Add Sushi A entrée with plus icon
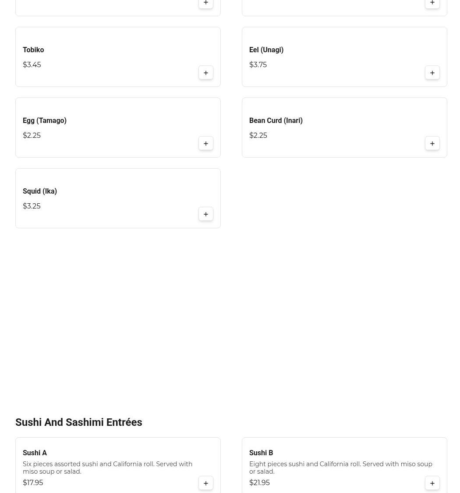The height and width of the screenshot is (493, 460). pyautogui.click(x=206, y=483)
